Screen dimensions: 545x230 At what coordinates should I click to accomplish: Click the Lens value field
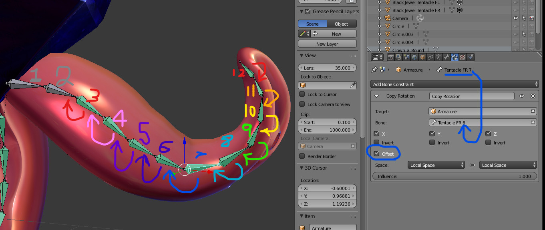[x=327, y=68]
